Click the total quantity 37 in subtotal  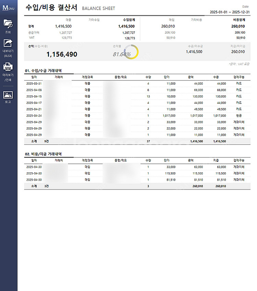[x=148, y=142]
